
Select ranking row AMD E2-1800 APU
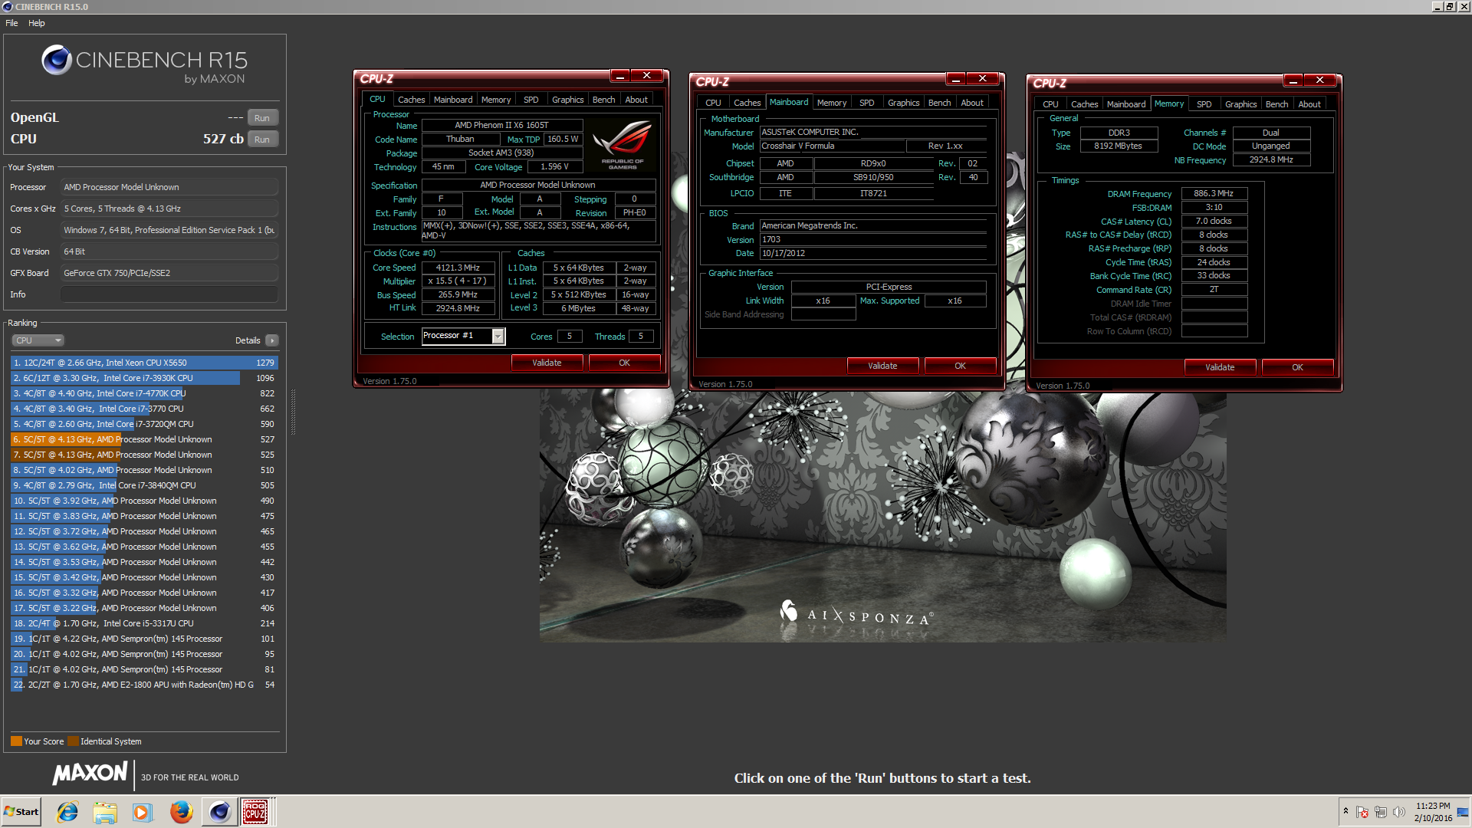[x=144, y=685]
